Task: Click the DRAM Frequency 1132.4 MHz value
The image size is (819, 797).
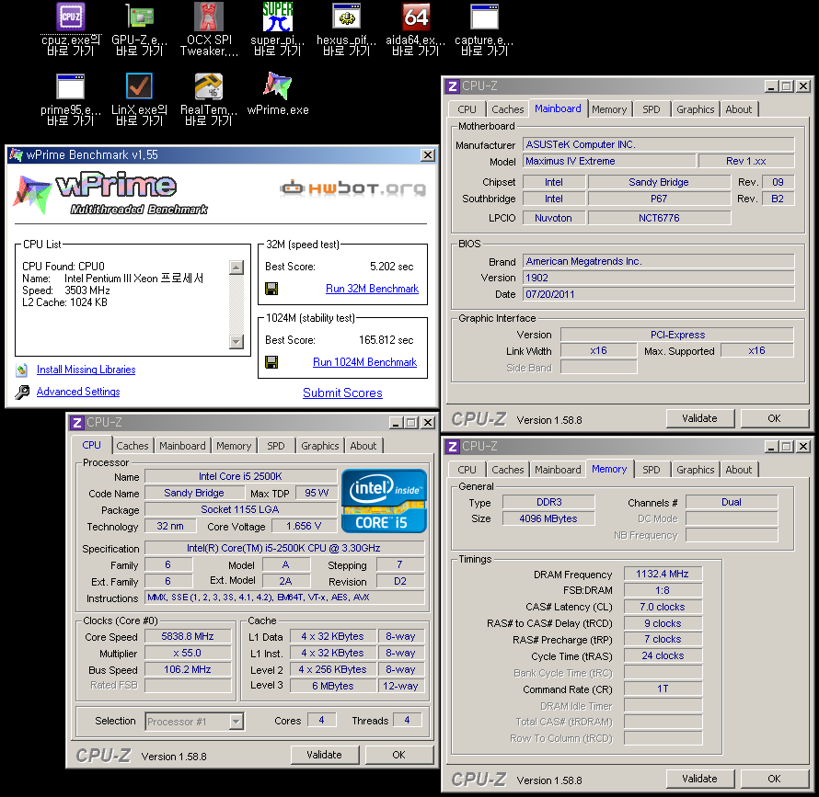Action: pyautogui.click(x=663, y=575)
